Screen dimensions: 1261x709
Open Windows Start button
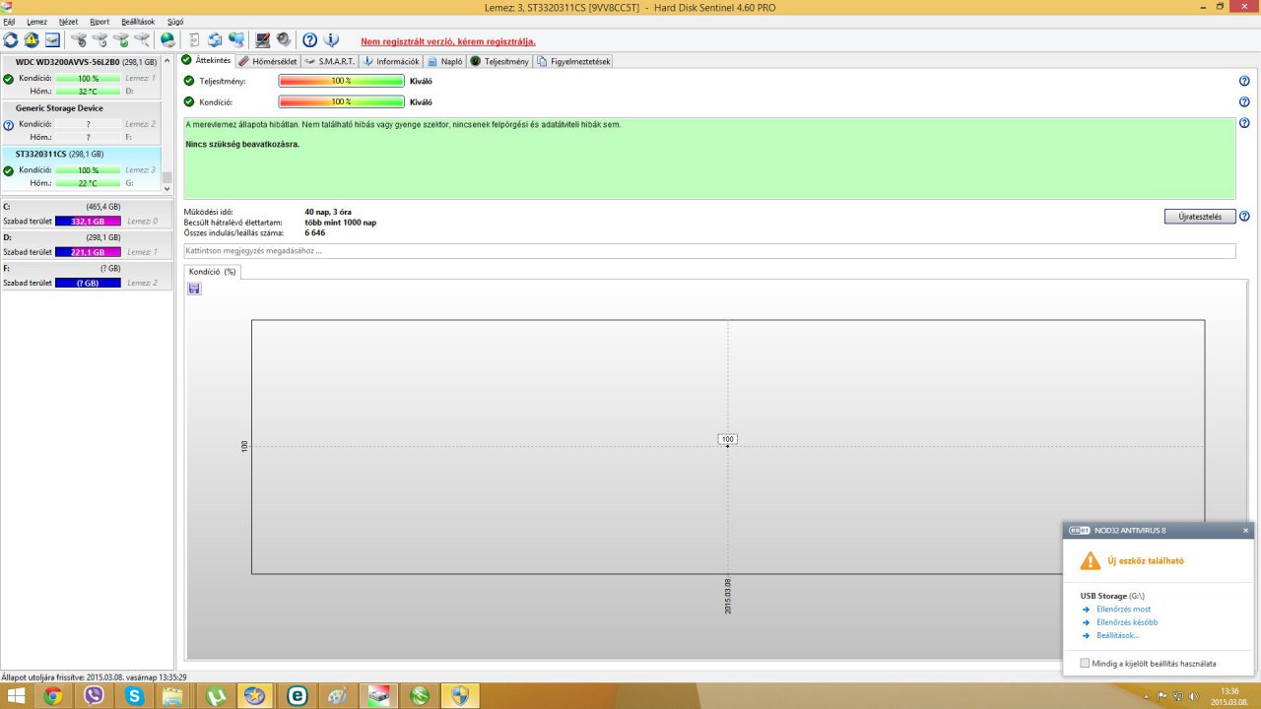(16, 696)
